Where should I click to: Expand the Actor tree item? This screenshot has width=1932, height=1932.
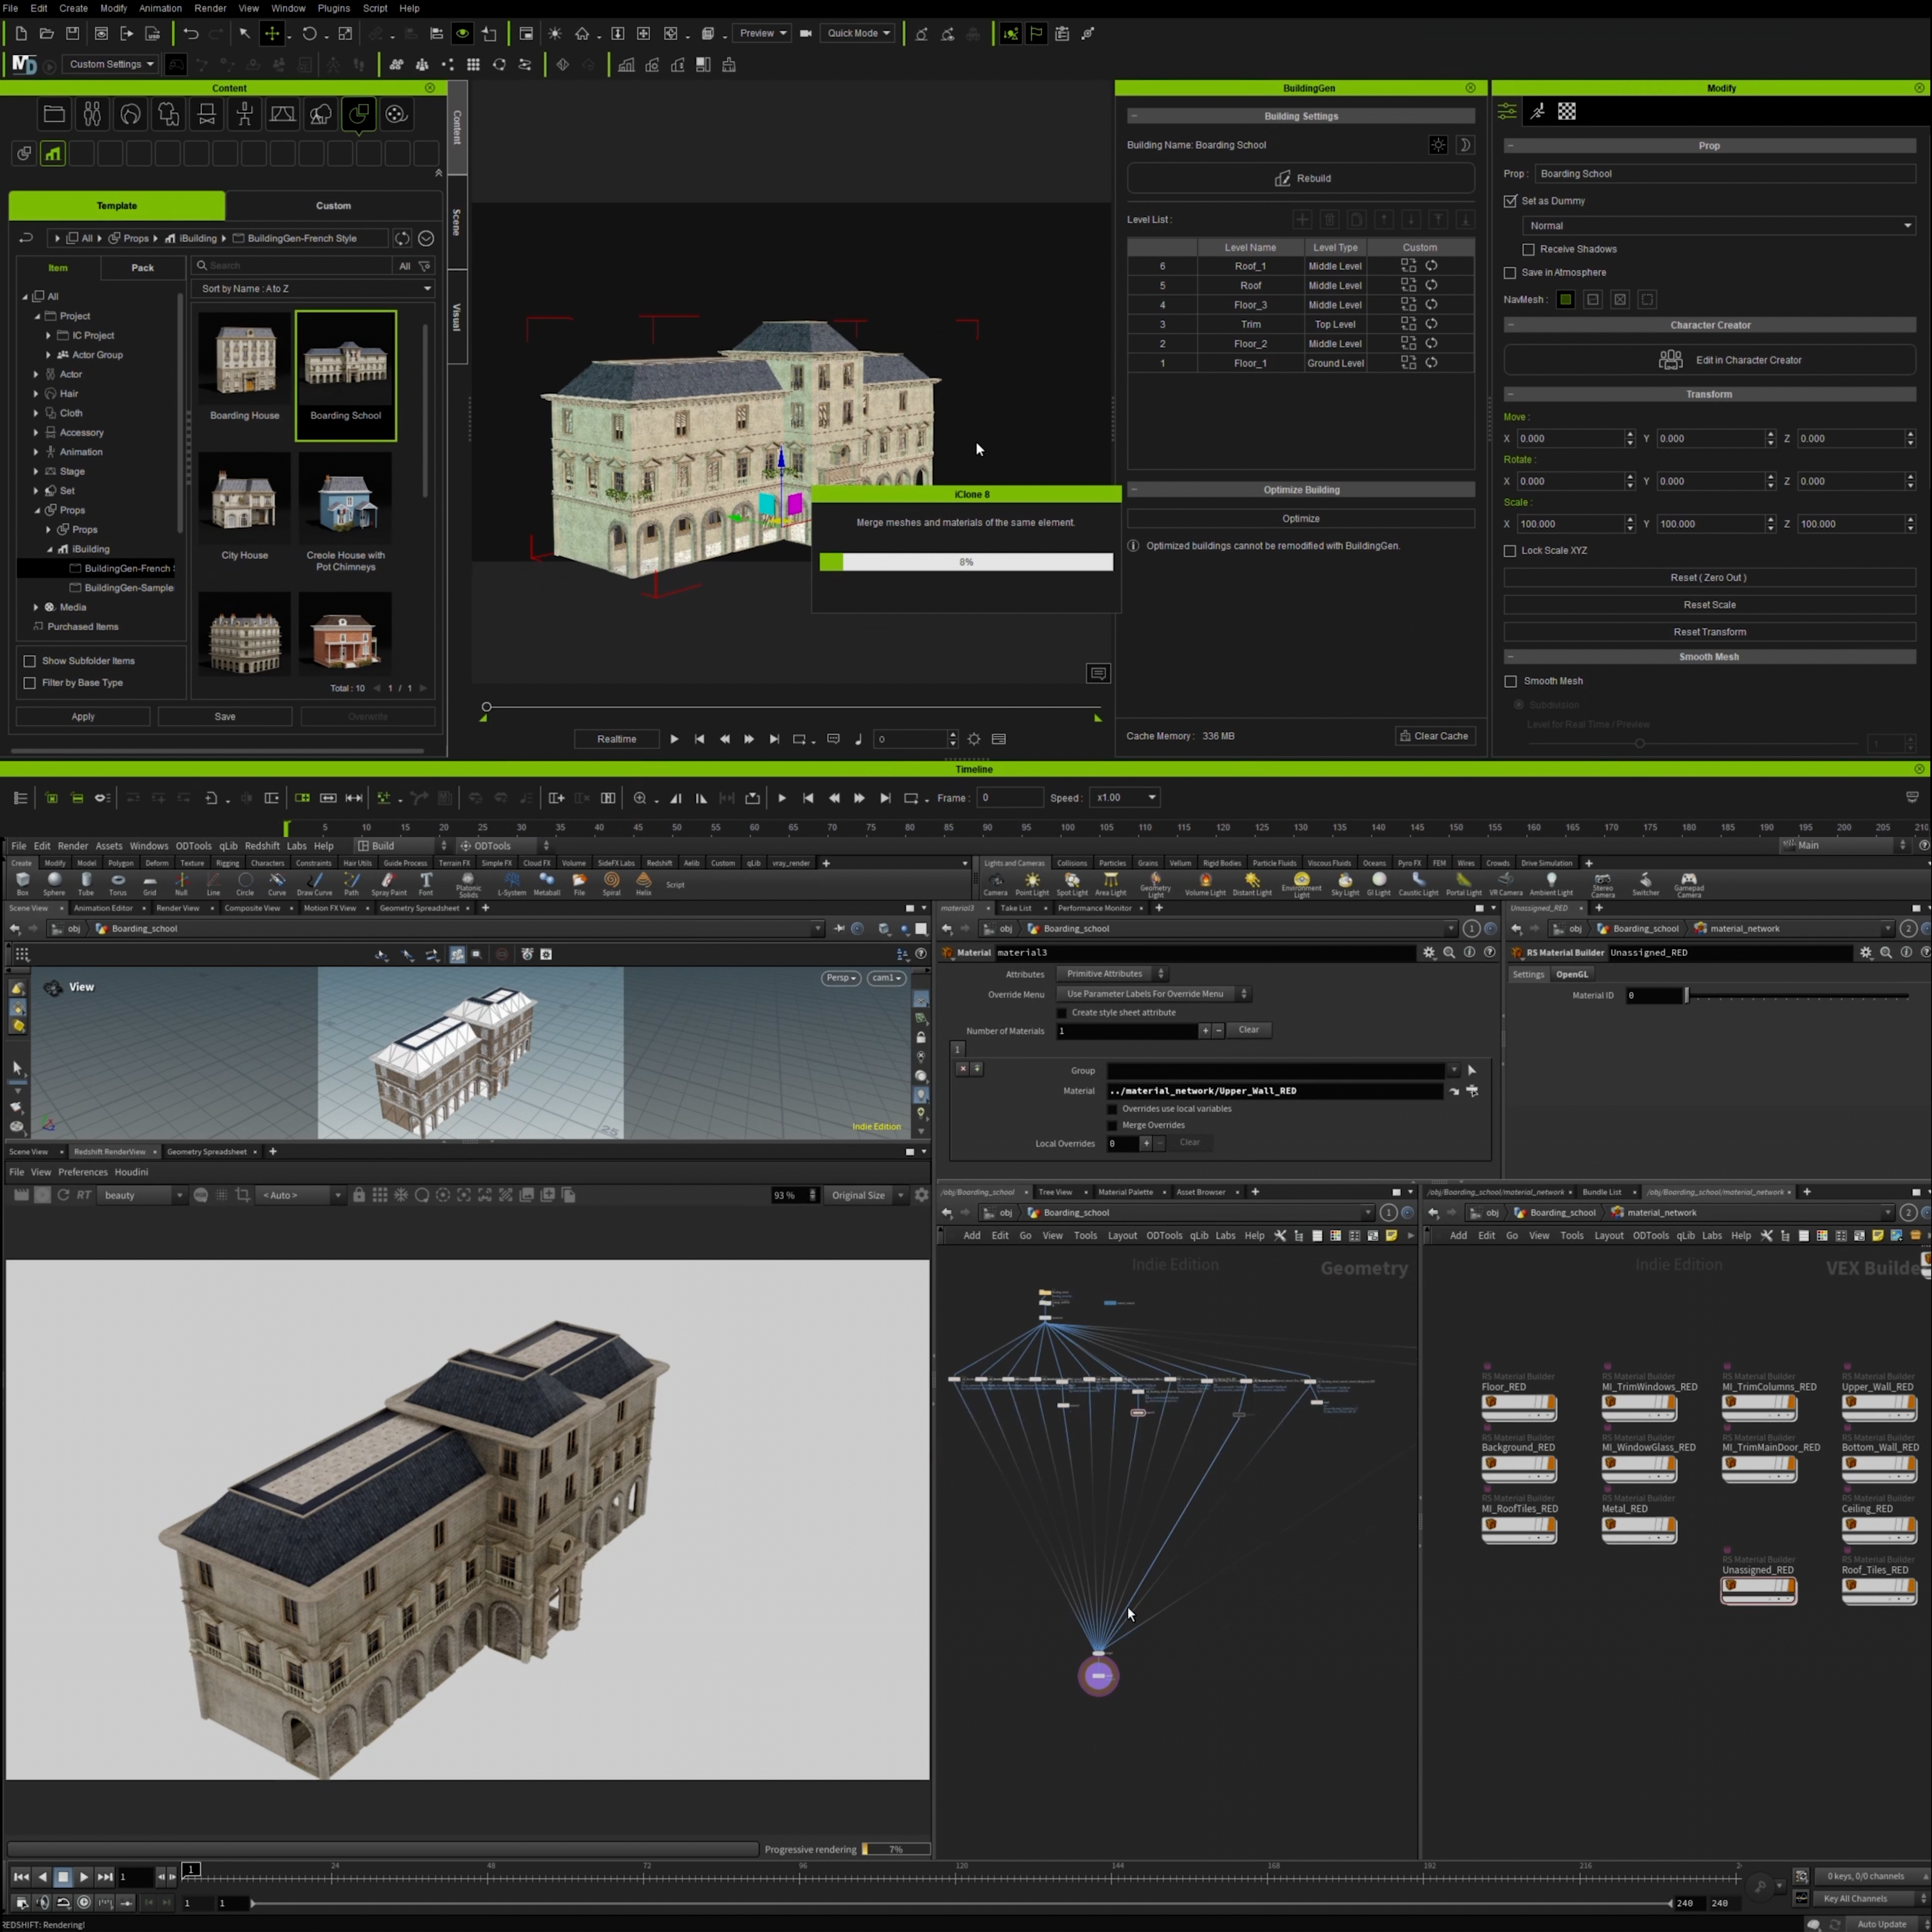click(36, 374)
